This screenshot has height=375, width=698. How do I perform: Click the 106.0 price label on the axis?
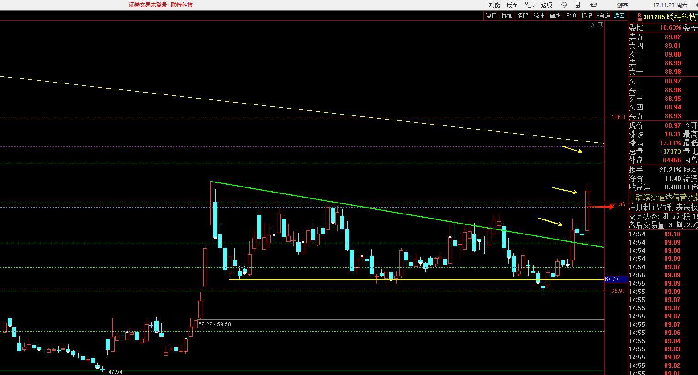[x=618, y=117]
